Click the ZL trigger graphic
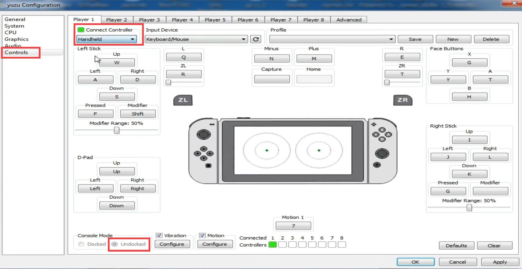 pyautogui.click(x=183, y=100)
